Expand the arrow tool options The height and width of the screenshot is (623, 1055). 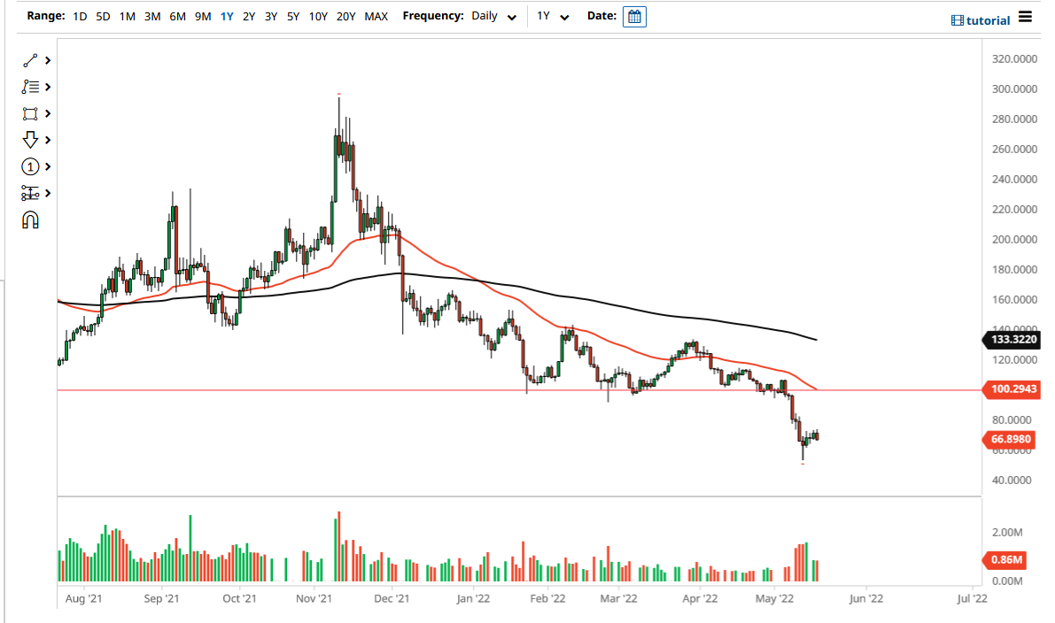[48, 140]
